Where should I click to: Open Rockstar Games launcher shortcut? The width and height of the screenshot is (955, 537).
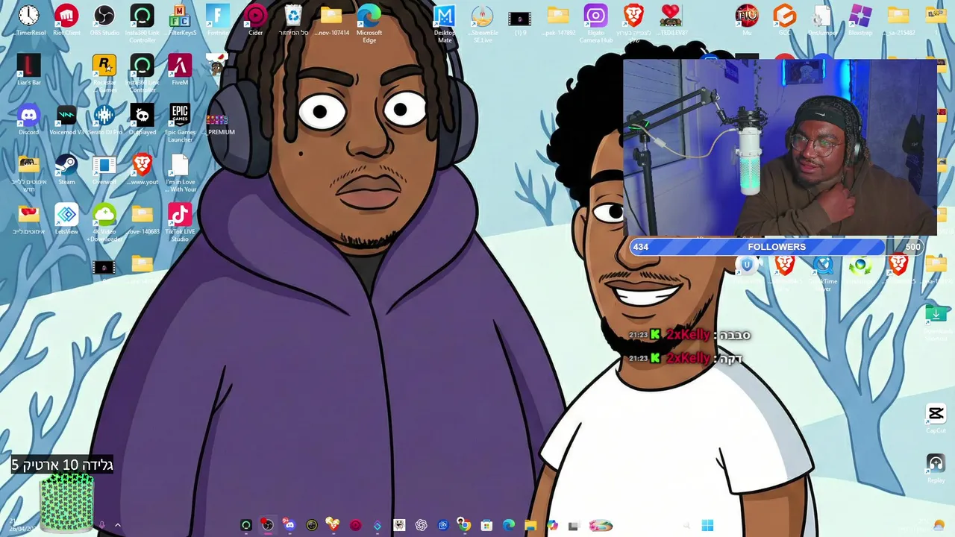[104, 73]
